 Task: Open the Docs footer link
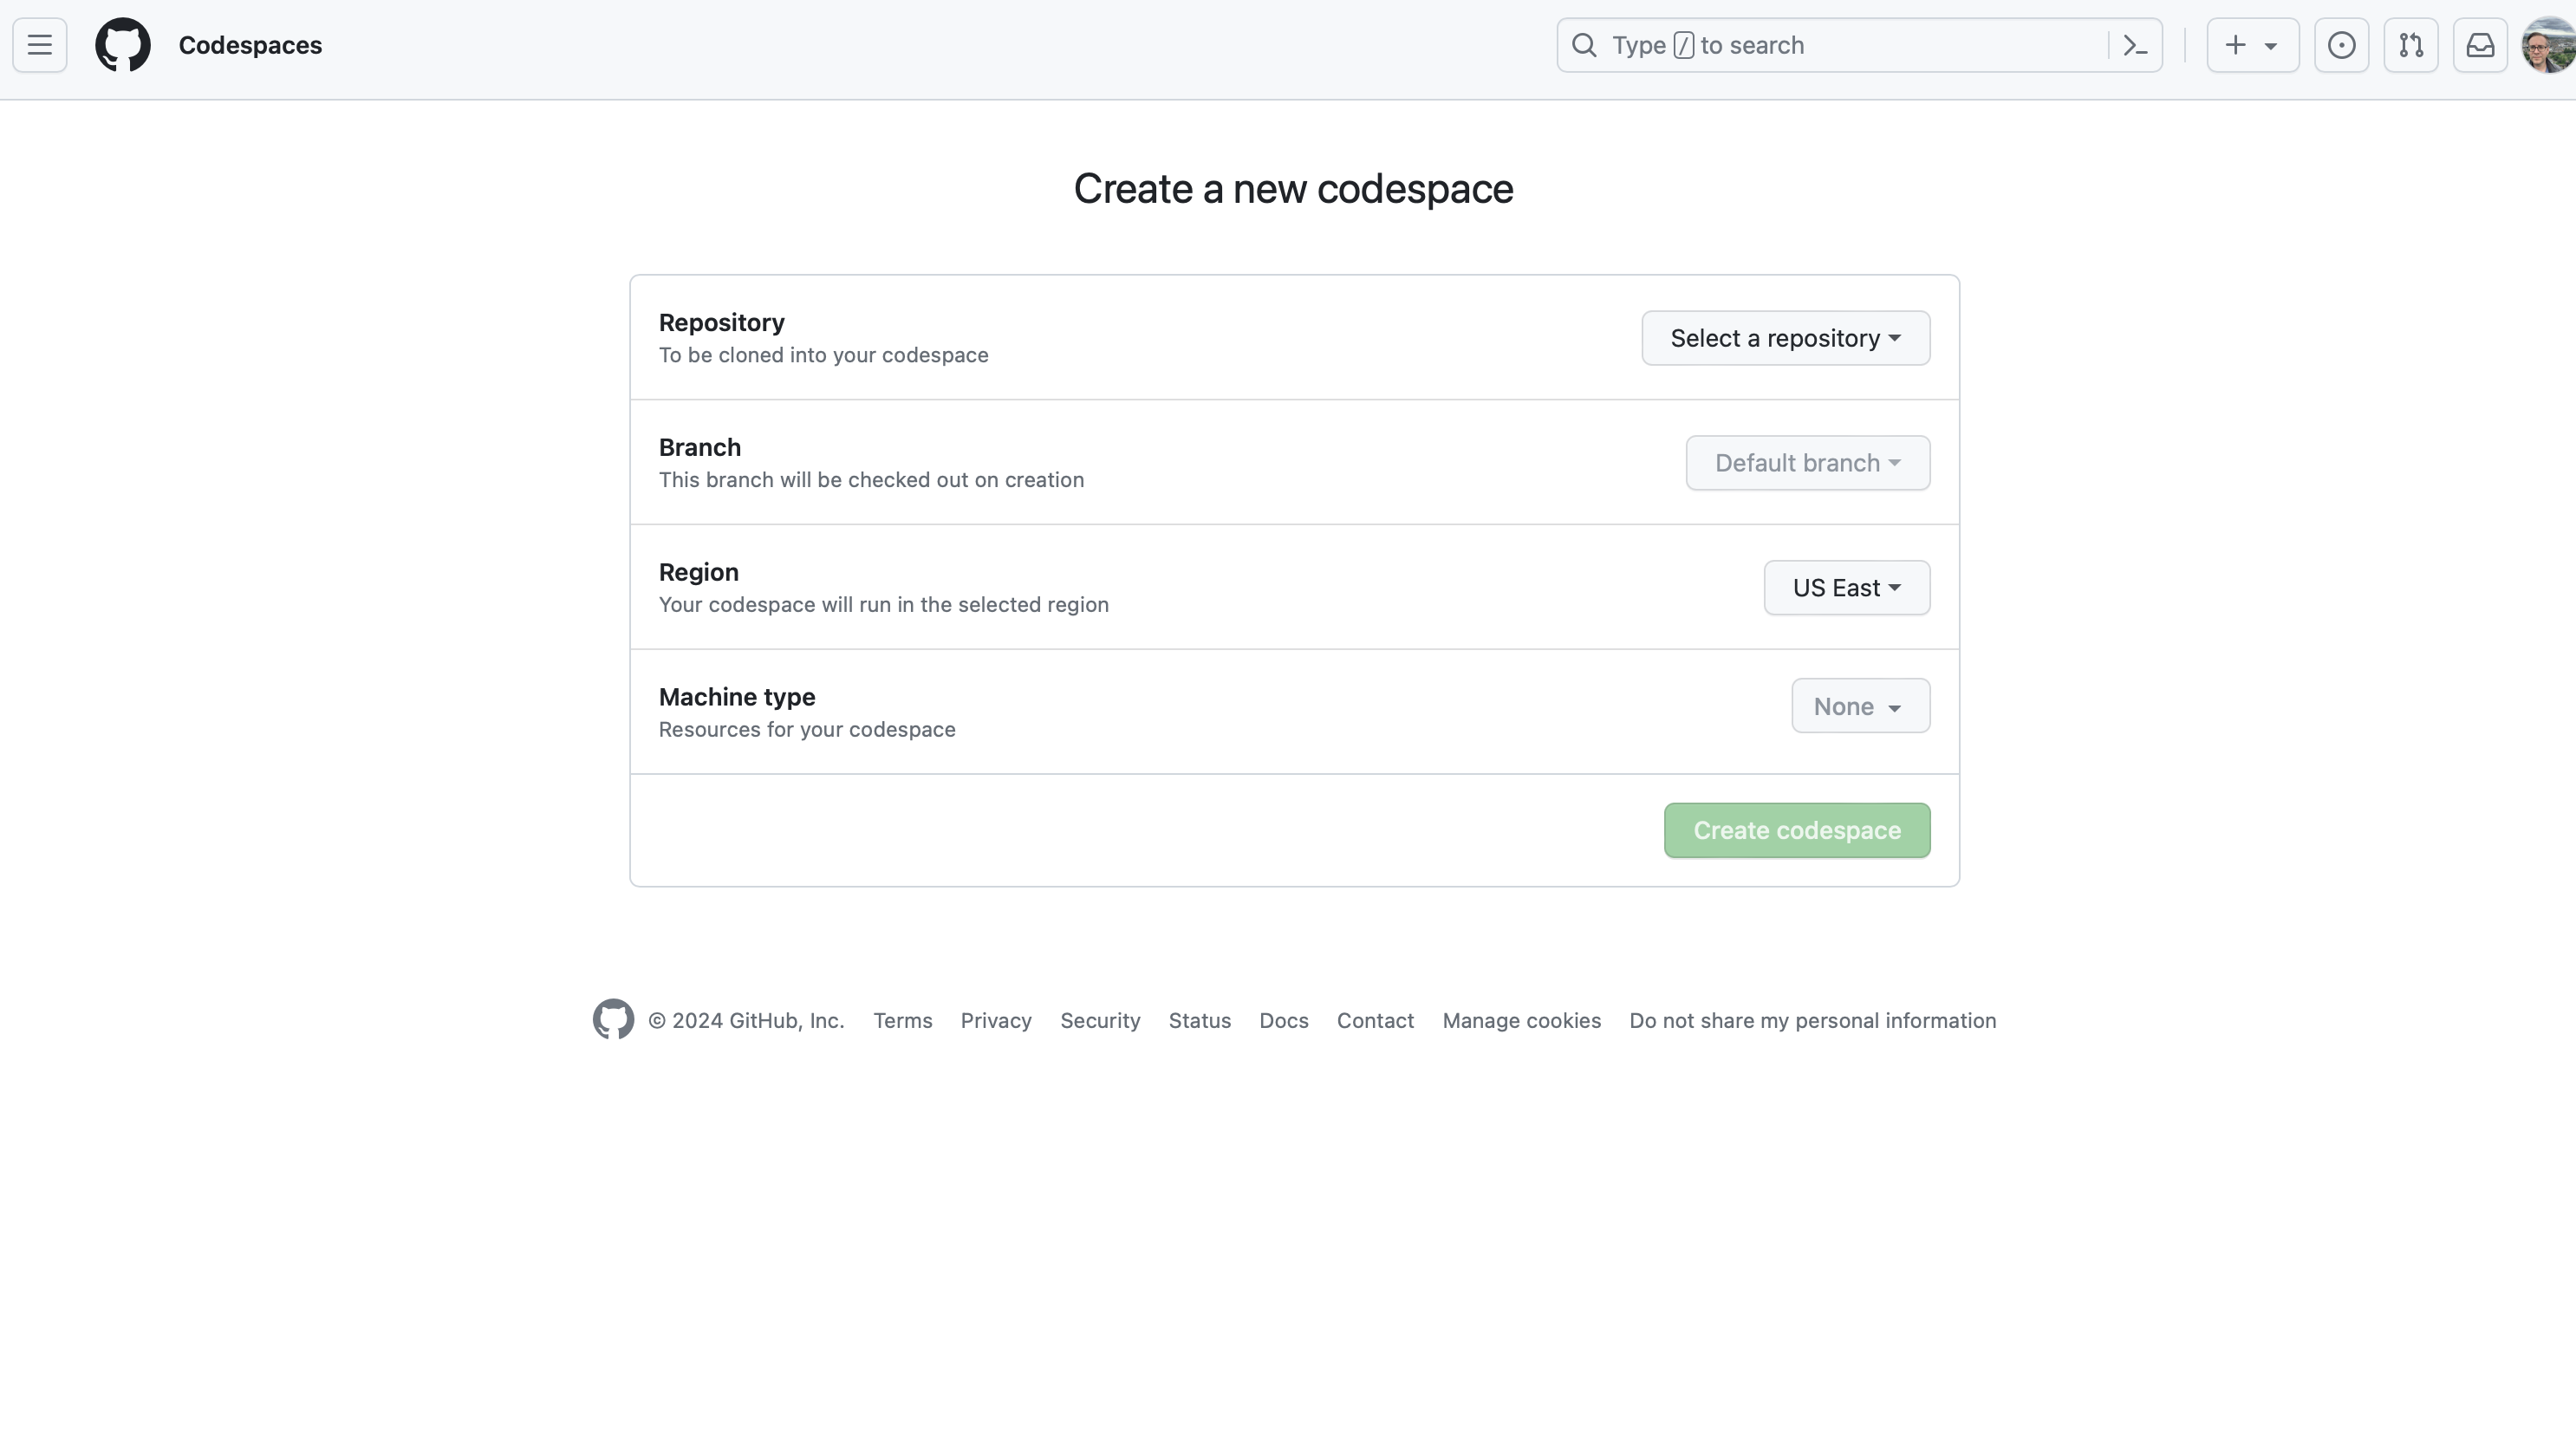(x=1283, y=1020)
